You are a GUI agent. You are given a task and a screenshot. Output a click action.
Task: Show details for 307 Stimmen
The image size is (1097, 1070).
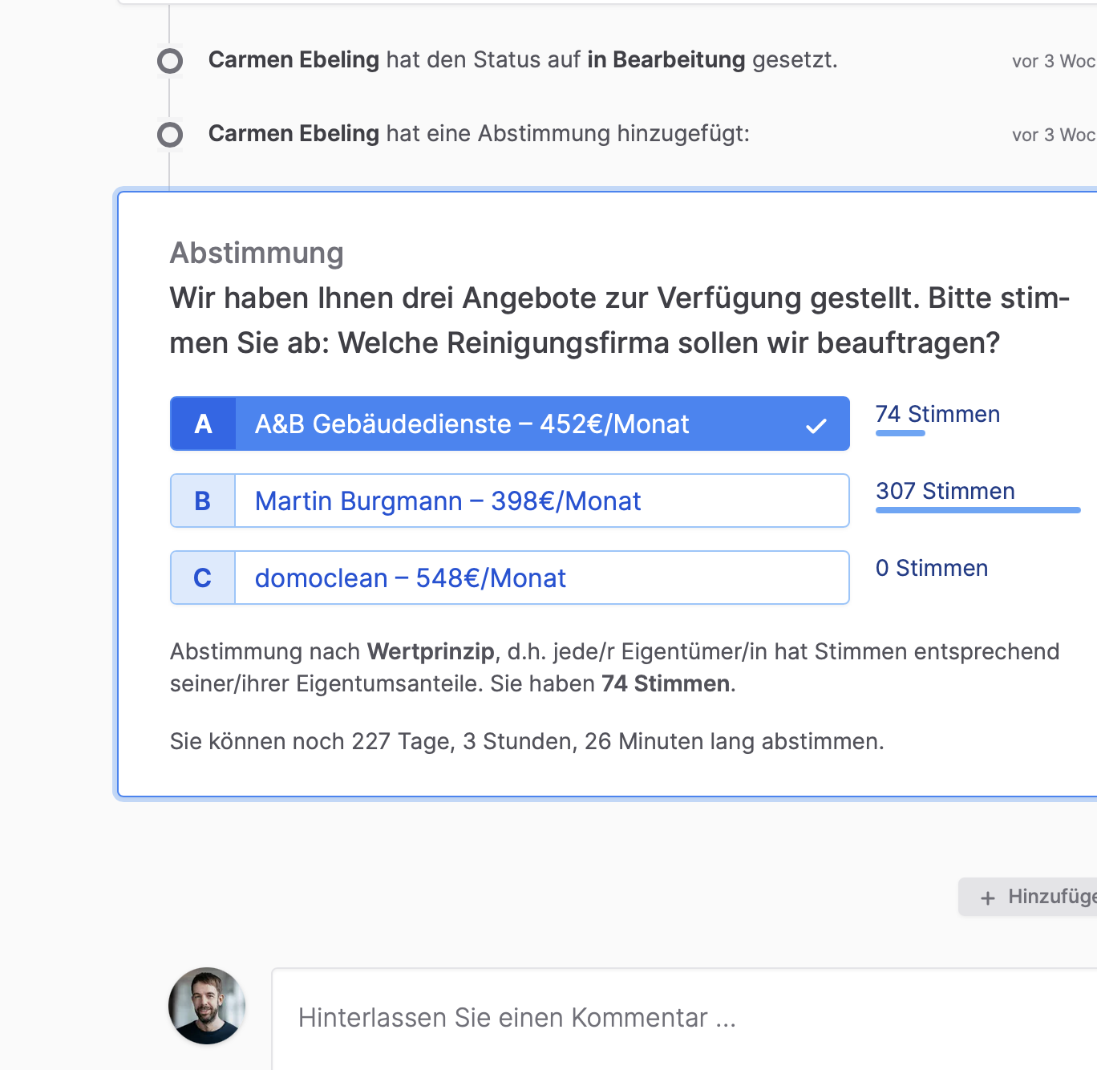(x=945, y=491)
